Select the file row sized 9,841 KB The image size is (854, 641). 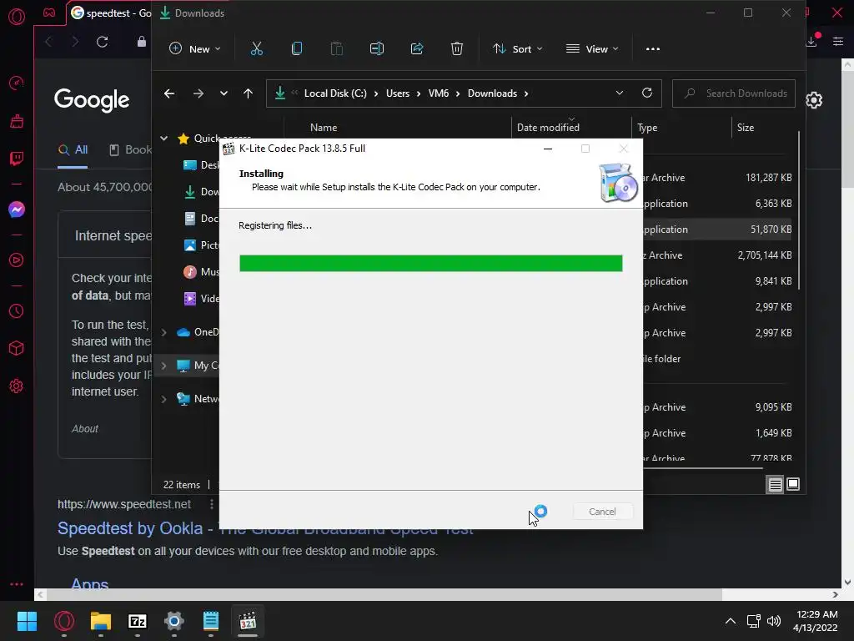pos(718,281)
